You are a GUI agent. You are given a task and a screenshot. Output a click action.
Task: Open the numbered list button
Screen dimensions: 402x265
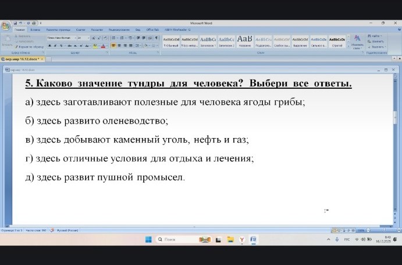tap(123, 38)
